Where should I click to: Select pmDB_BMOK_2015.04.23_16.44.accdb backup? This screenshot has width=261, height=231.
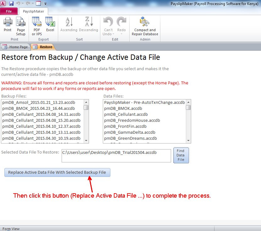click(x=43, y=109)
